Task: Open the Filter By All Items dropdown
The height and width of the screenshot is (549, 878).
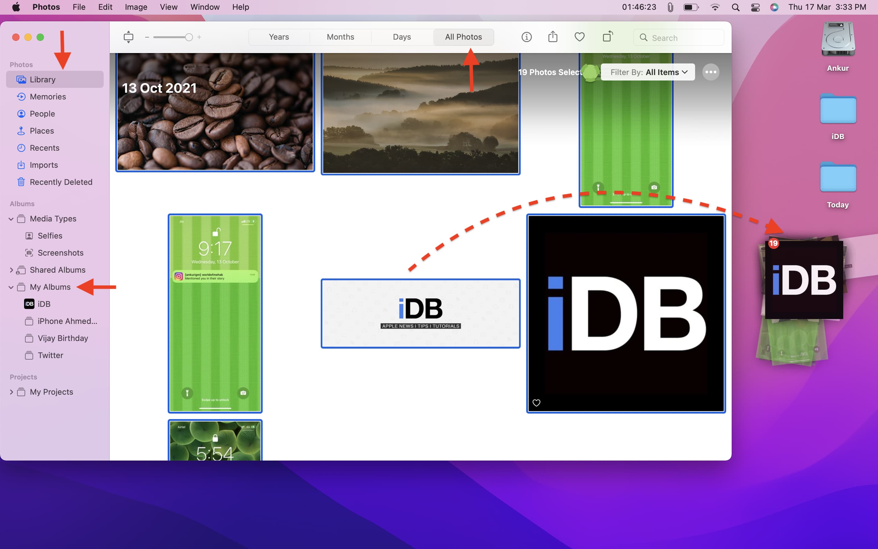Action: pos(648,72)
